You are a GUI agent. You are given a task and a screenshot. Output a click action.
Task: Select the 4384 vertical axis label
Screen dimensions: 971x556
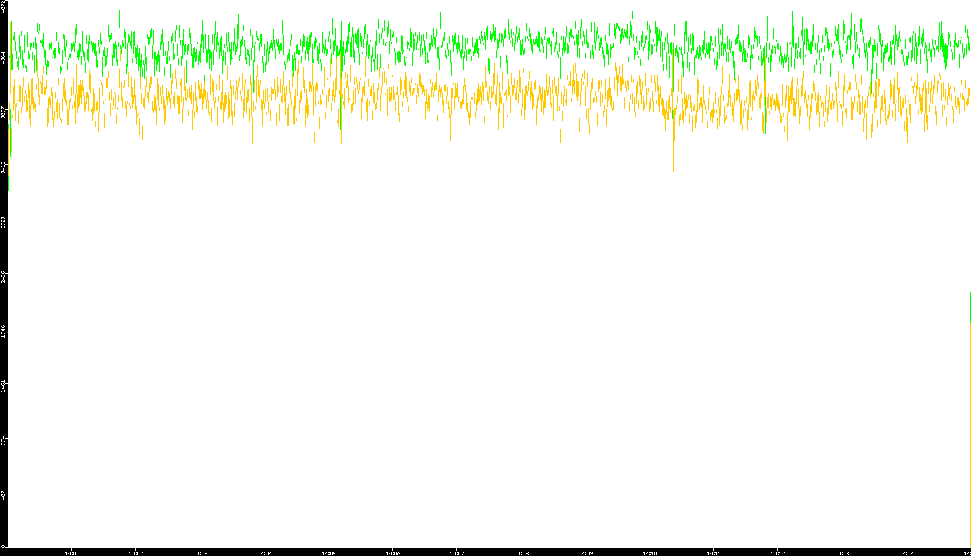tap(3, 58)
